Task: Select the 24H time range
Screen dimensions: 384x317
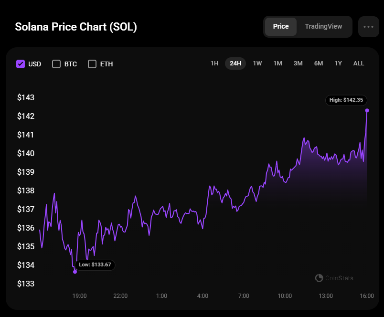Action: (x=235, y=63)
